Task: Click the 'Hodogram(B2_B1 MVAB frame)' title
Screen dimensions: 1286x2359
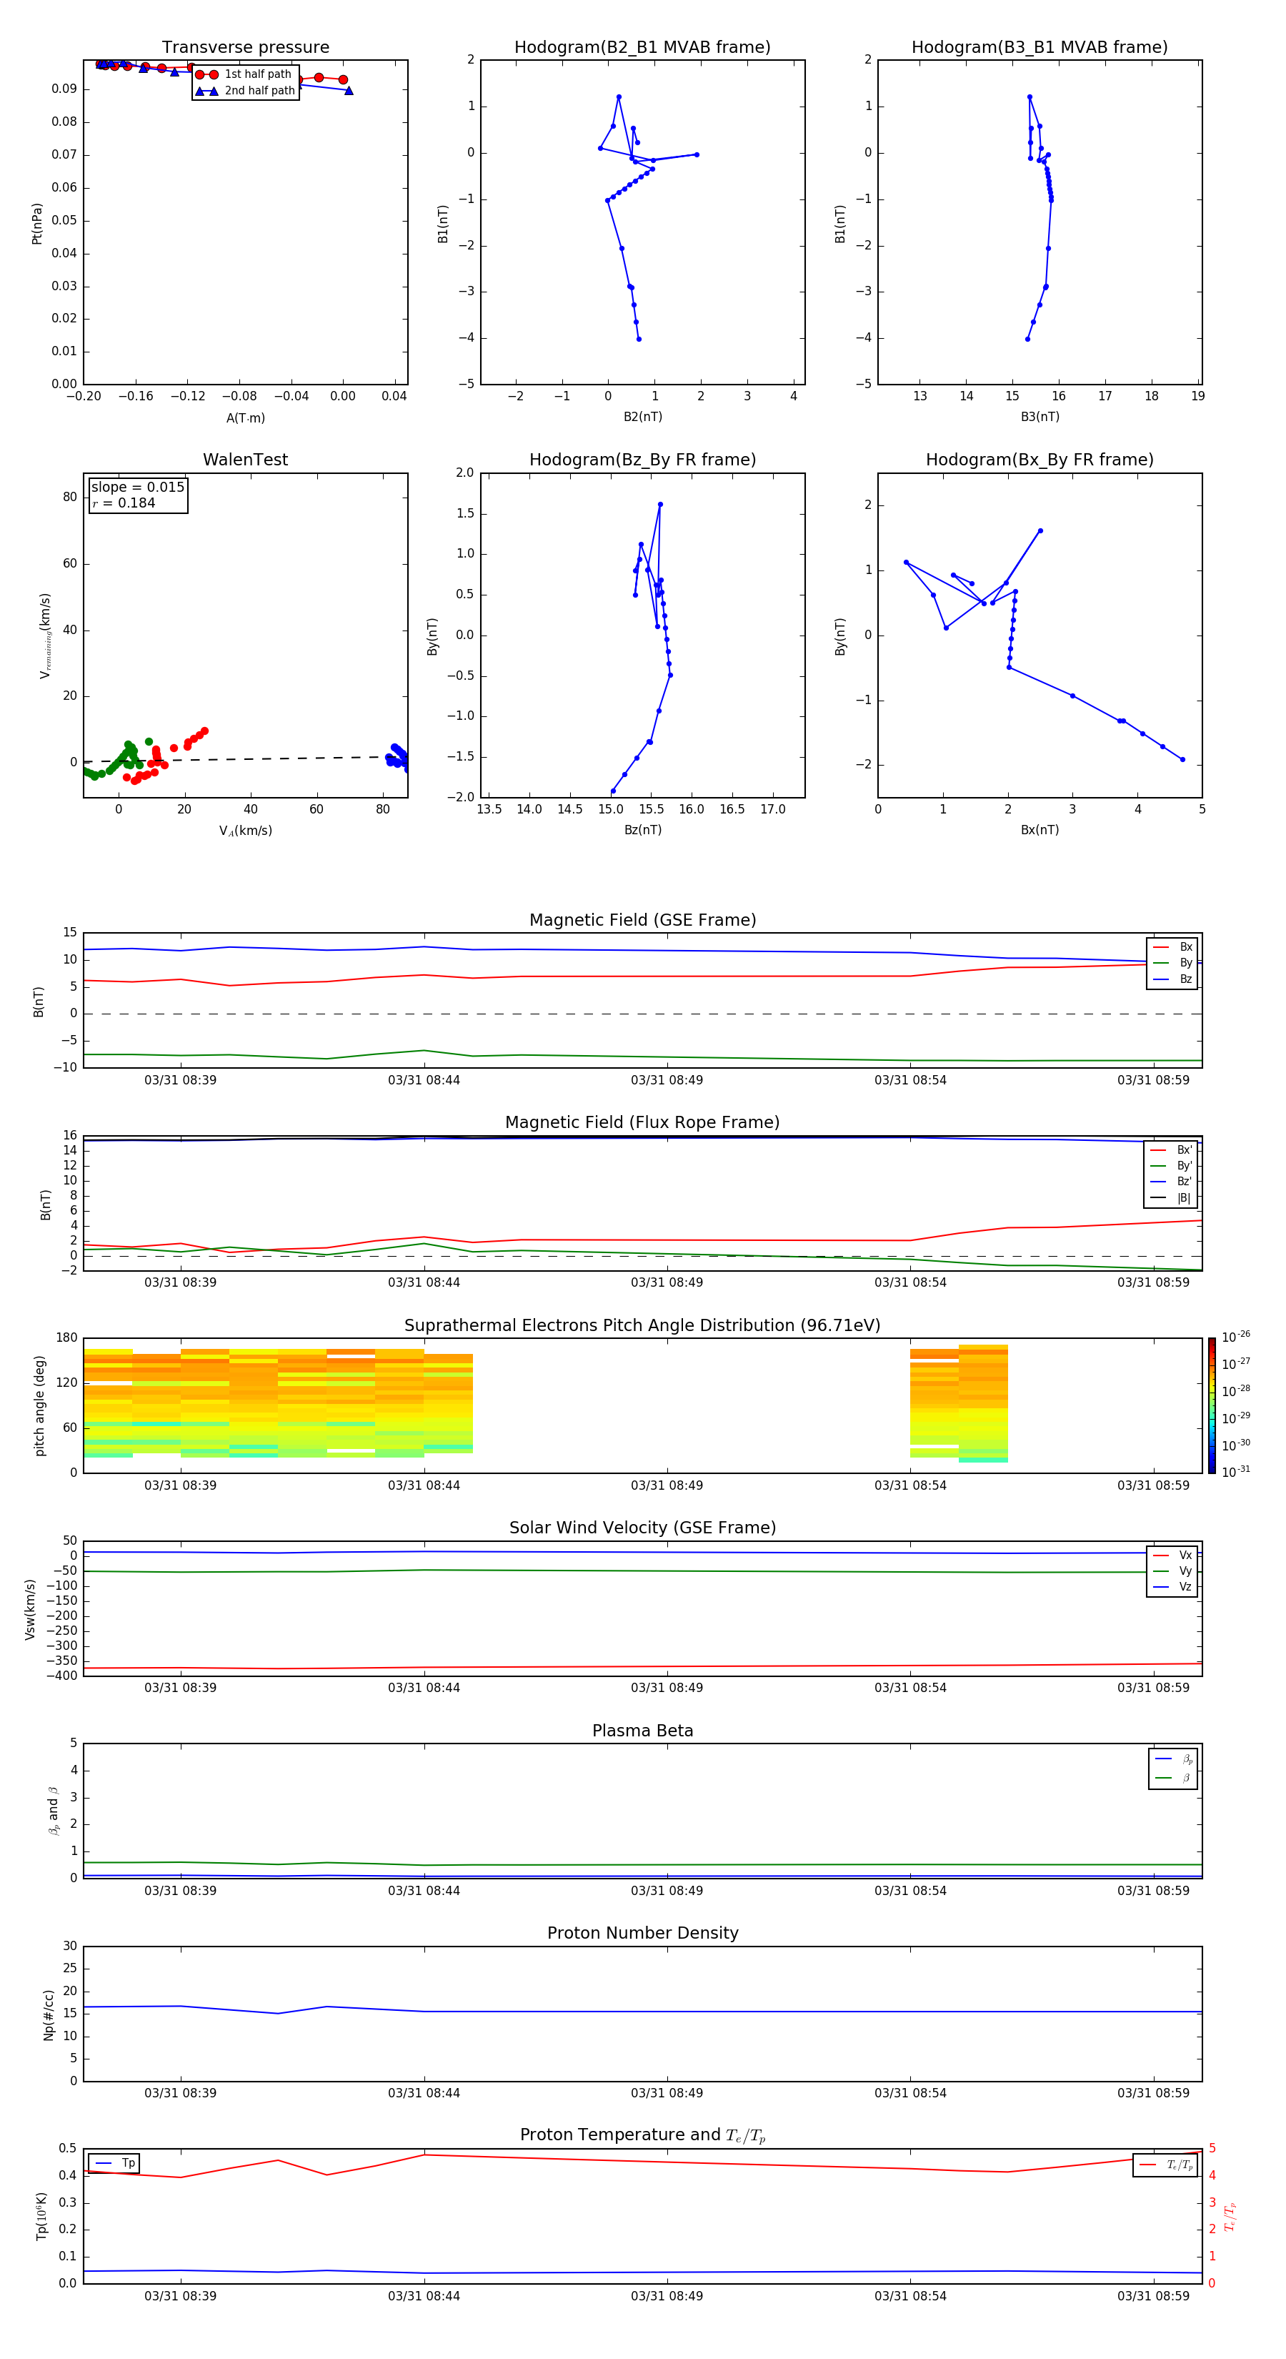Action: [x=642, y=48]
